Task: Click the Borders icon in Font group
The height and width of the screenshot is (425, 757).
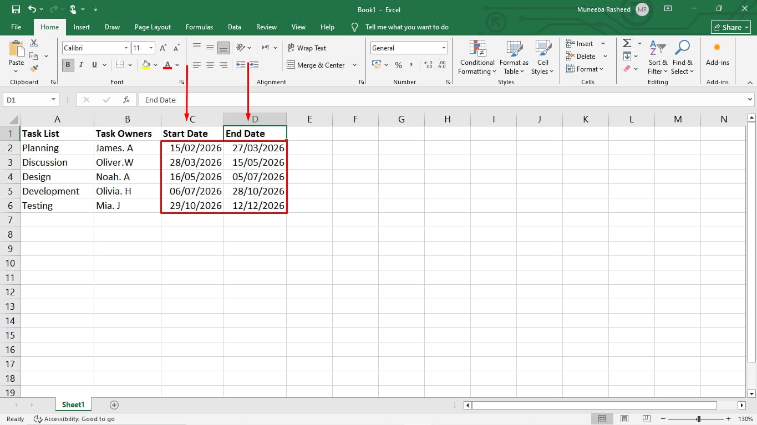Action: pos(119,65)
